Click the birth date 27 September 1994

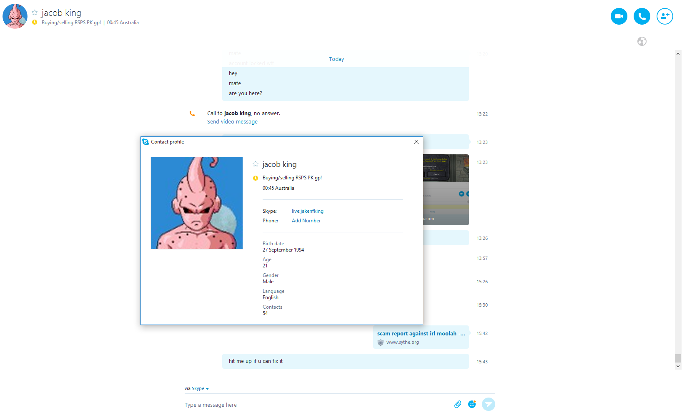283,250
